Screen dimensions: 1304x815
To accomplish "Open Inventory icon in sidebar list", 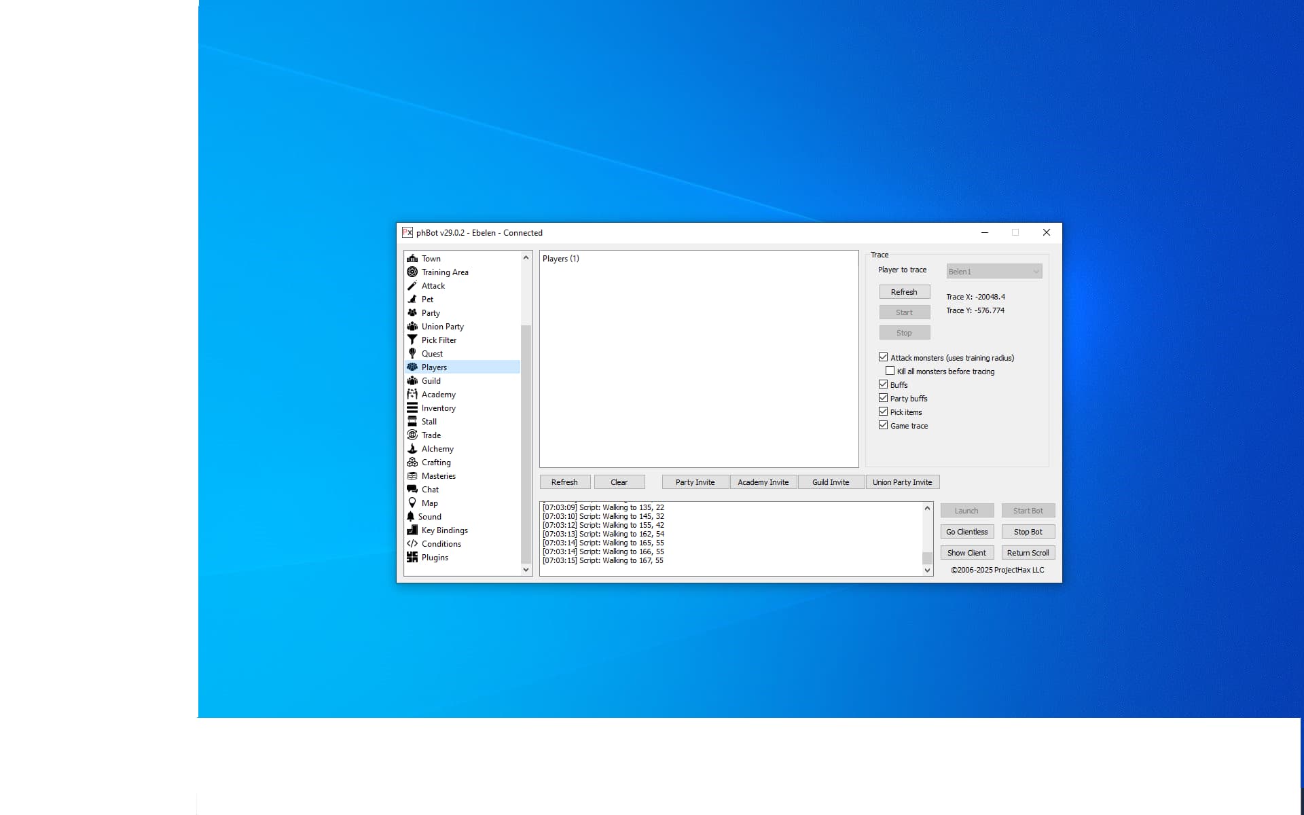I will (x=412, y=408).
